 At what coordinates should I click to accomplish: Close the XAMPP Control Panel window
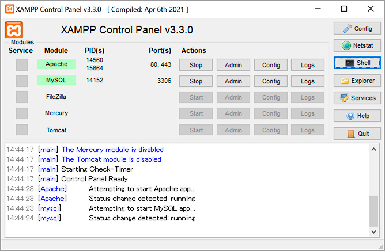click(371, 9)
